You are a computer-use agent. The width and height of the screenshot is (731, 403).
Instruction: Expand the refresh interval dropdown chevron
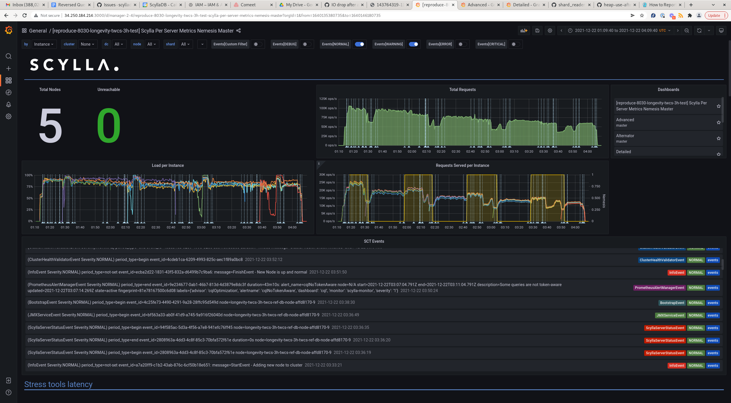coord(709,31)
